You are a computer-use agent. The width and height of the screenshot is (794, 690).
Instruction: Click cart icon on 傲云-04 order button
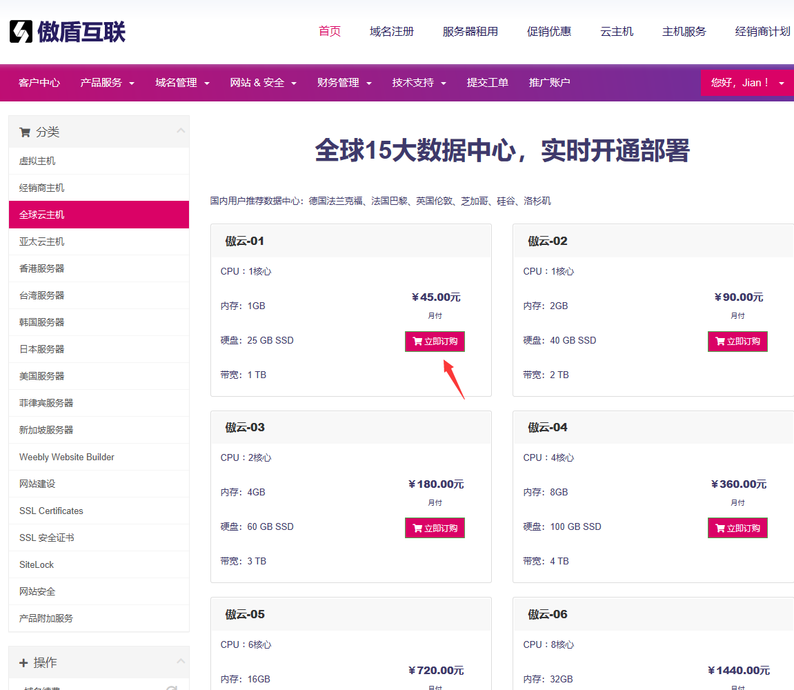(x=719, y=529)
